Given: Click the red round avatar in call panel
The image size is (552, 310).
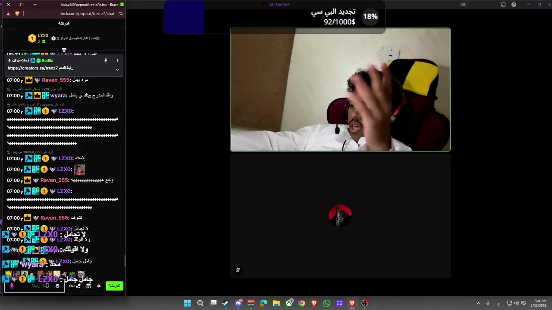Looking at the screenshot, I should click(340, 216).
